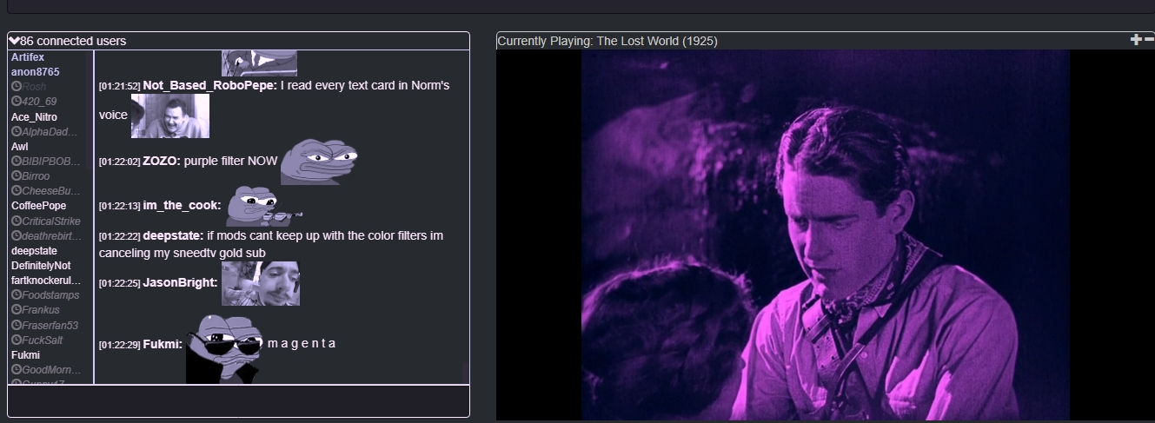This screenshot has width=1155, height=423.
Task: Open user menu for Ace_Nitro in the list
Action: point(34,117)
